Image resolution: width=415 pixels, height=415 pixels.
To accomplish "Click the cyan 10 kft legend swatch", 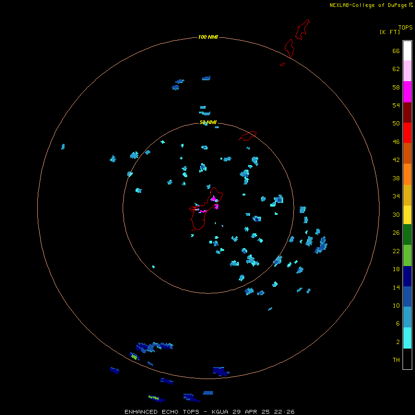I will 407,338.
